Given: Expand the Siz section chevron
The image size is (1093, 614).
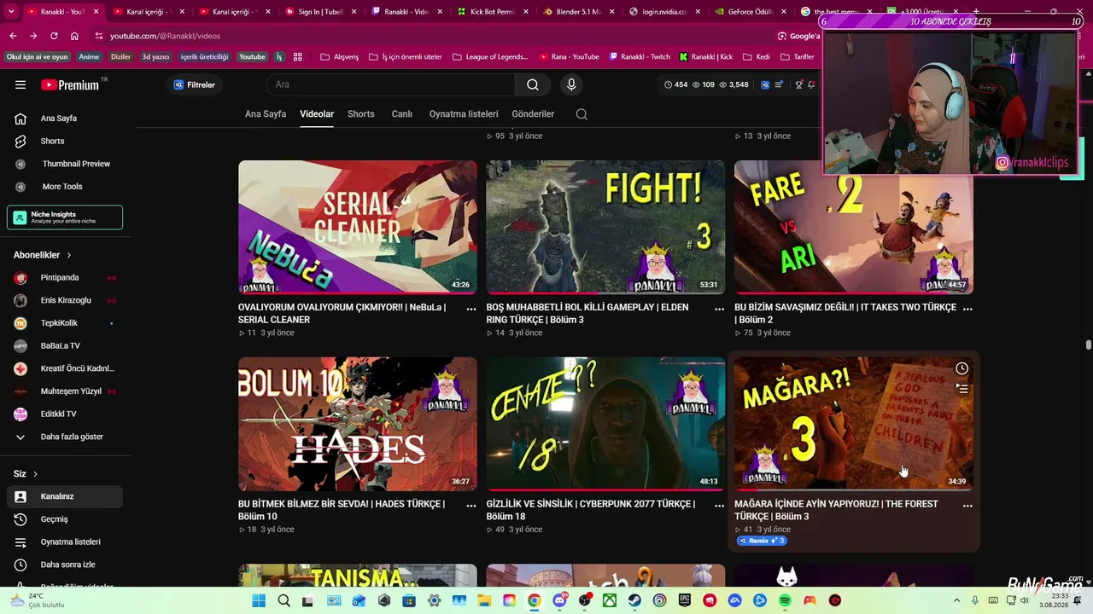Looking at the screenshot, I should pos(35,474).
